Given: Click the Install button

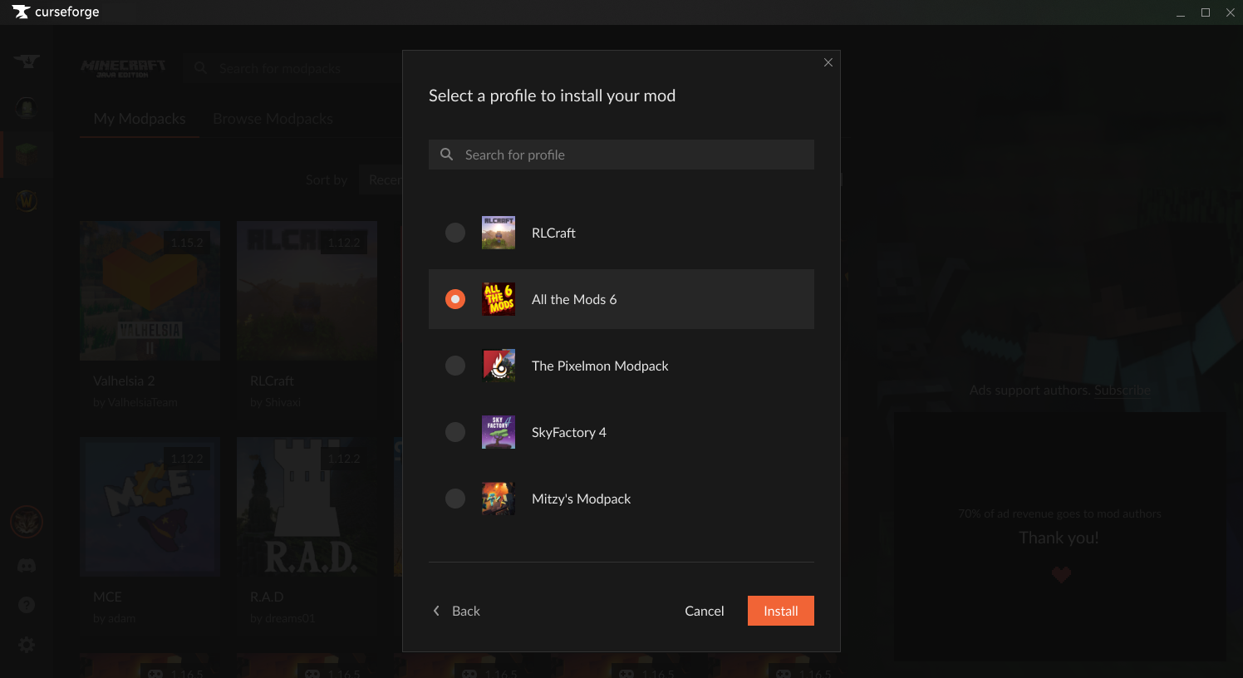Looking at the screenshot, I should 781,611.
